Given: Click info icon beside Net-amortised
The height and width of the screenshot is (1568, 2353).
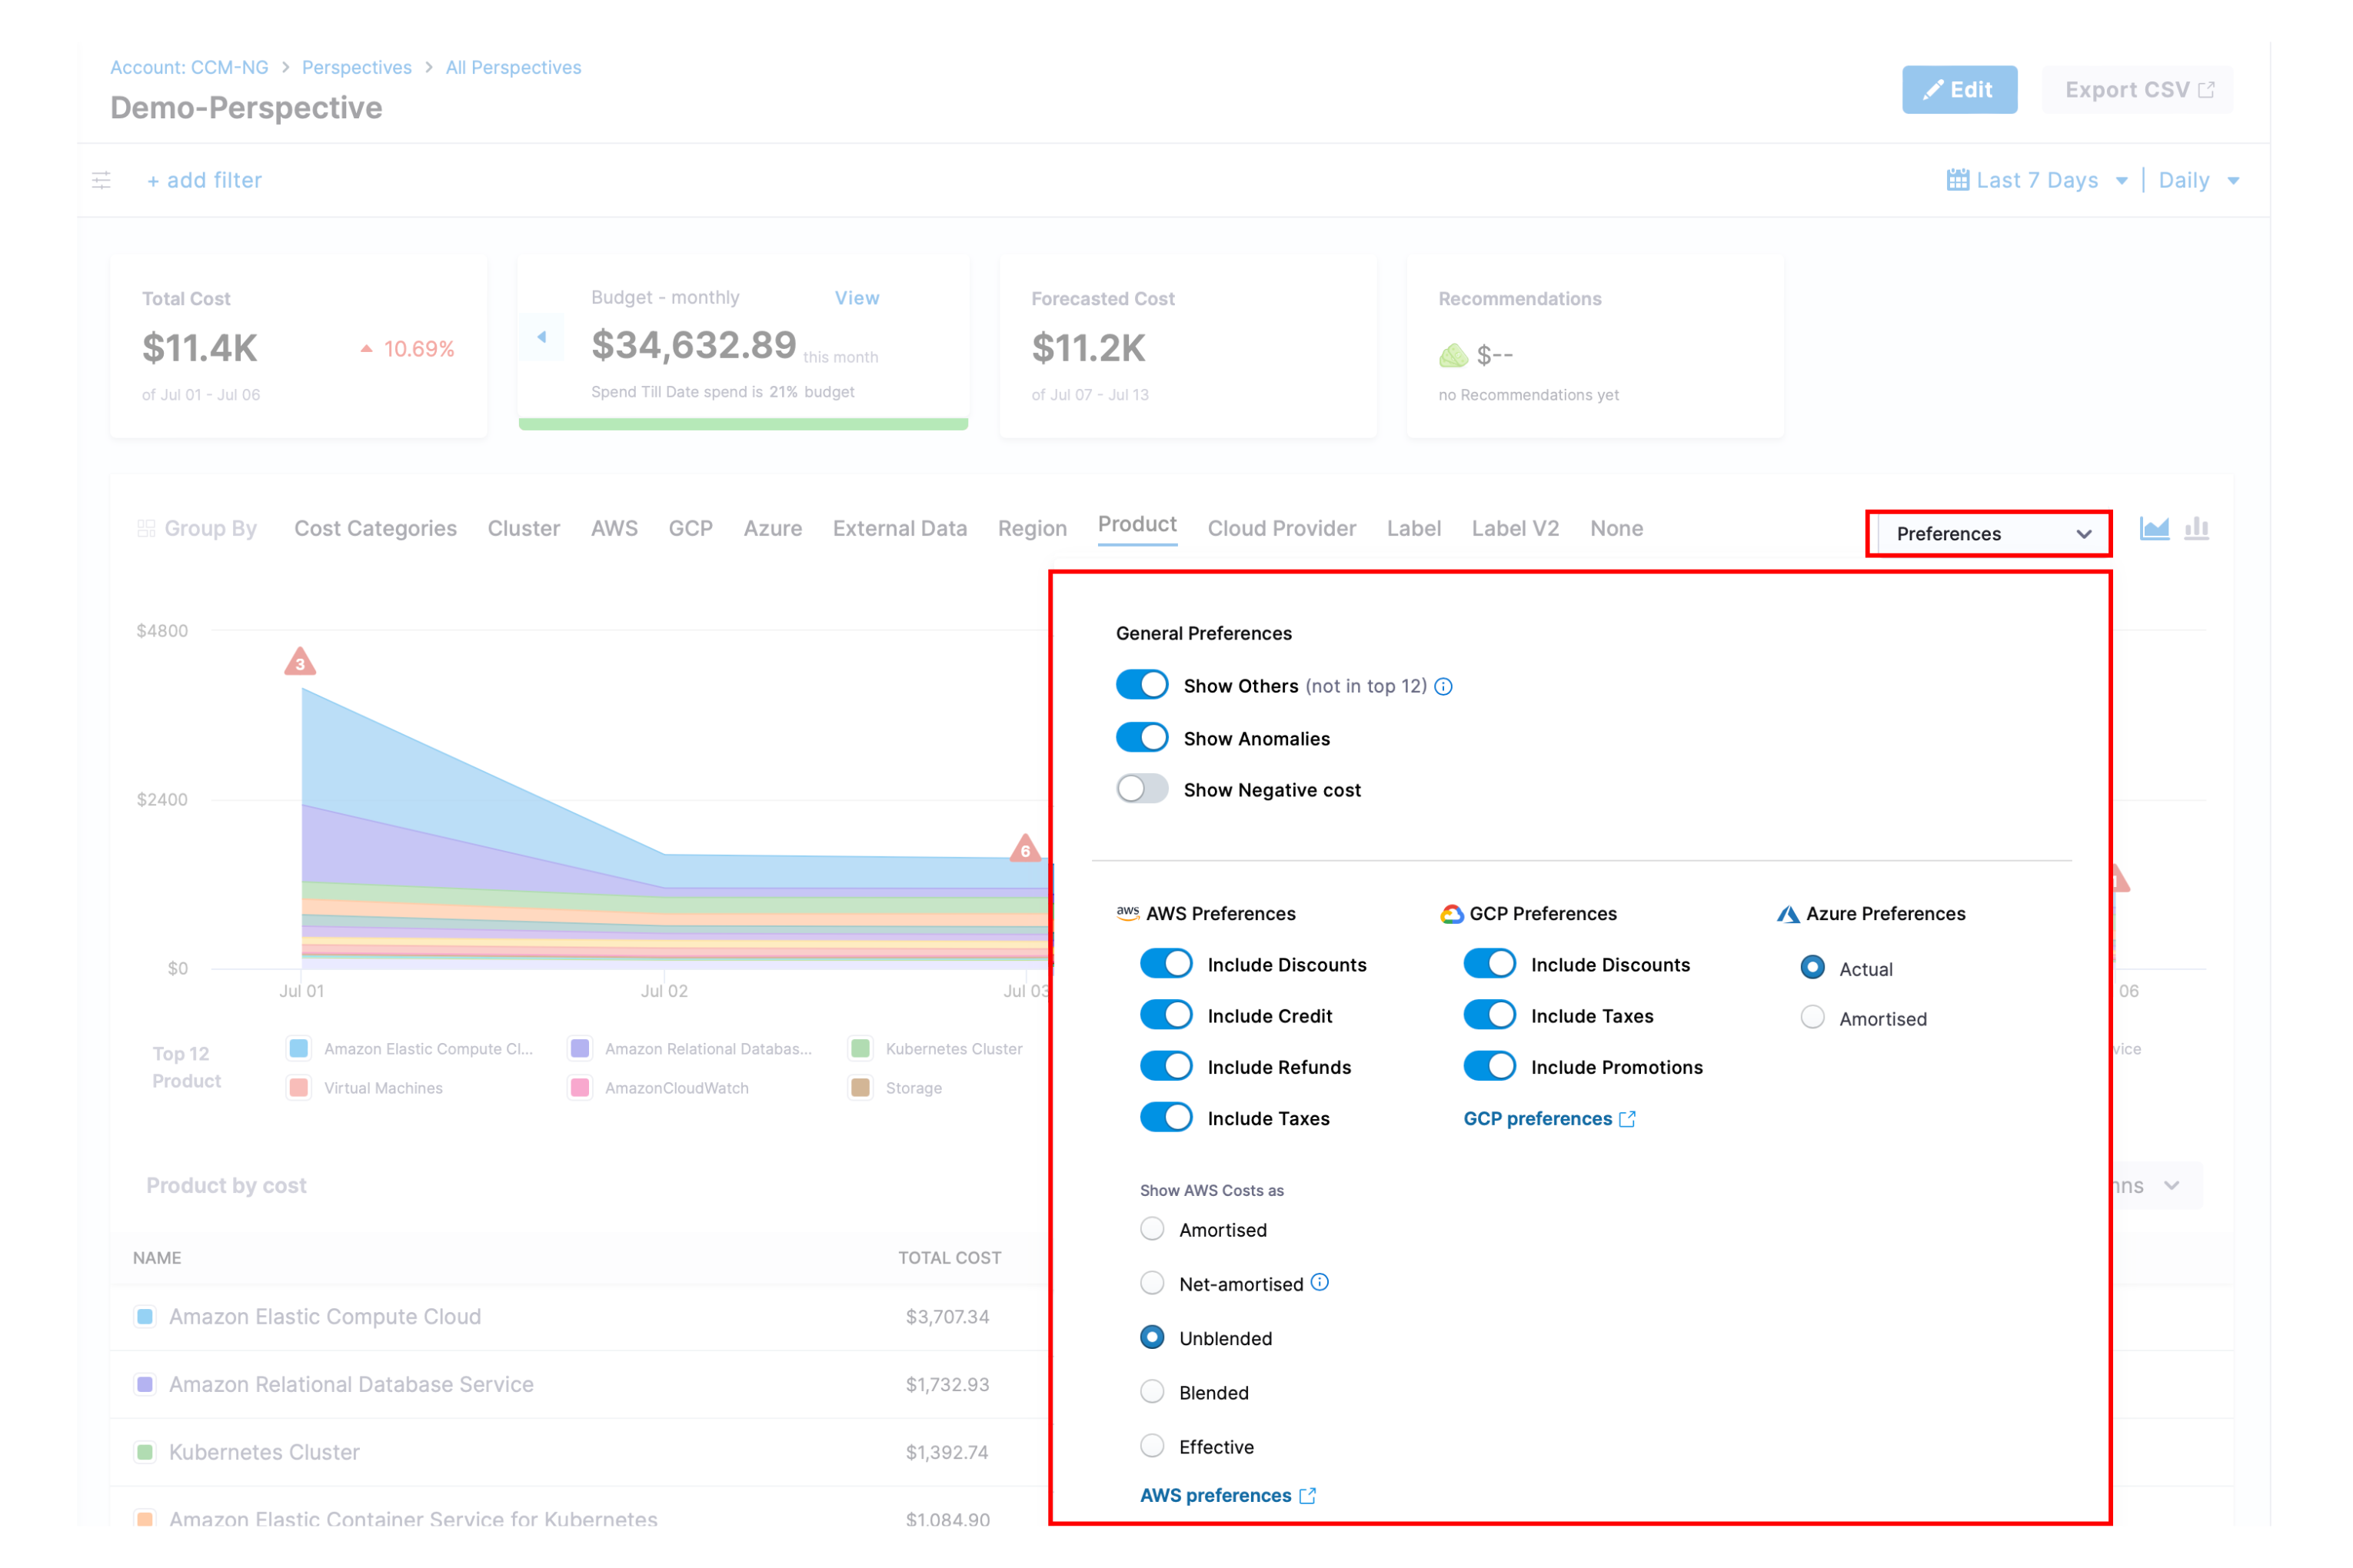Looking at the screenshot, I should [1320, 1283].
